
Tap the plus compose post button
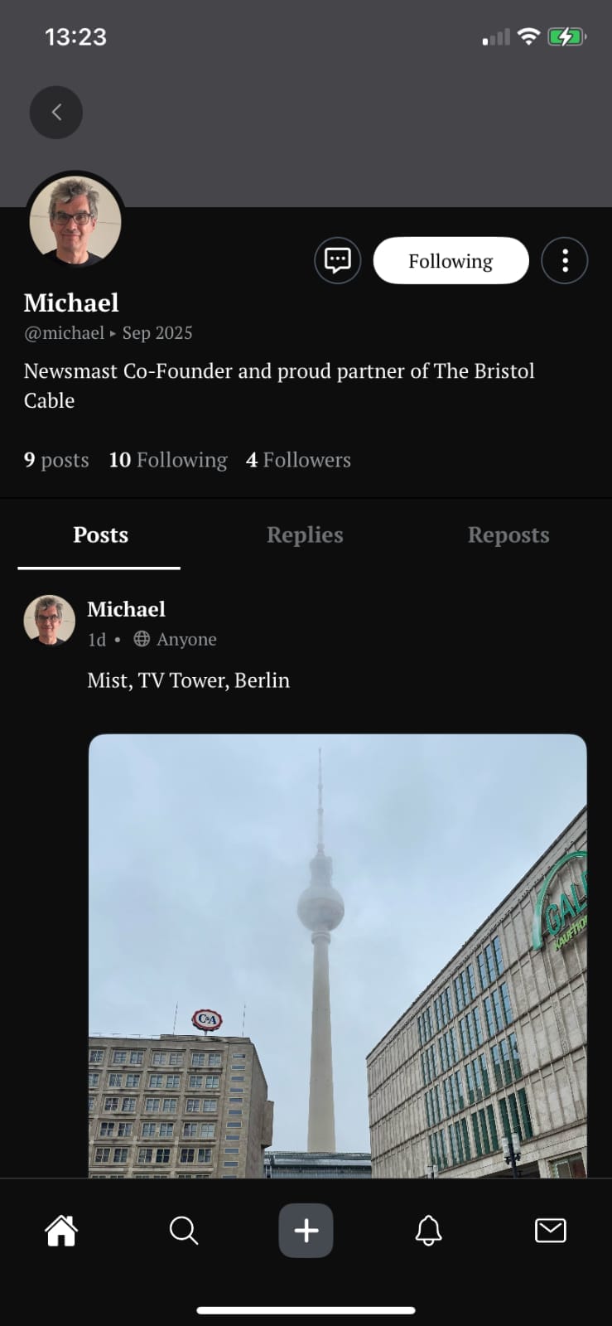click(306, 1231)
